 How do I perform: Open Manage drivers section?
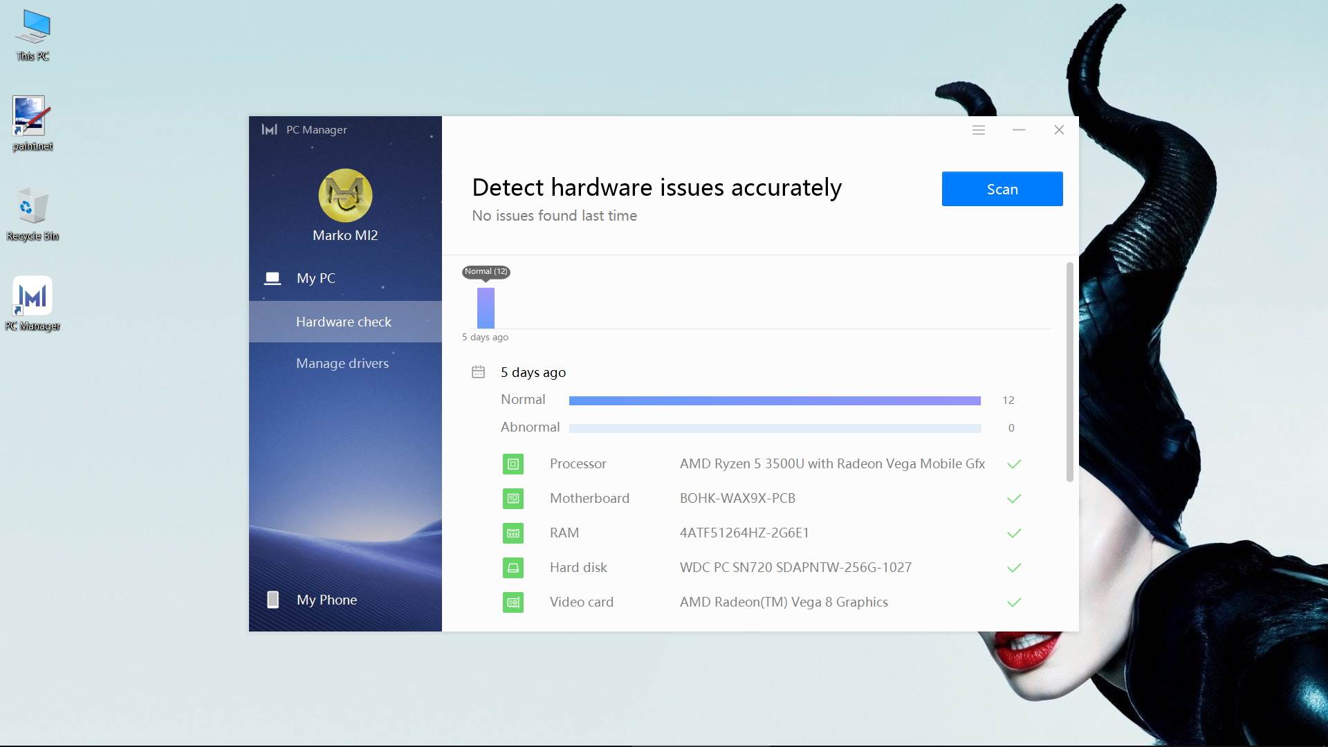click(x=342, y=363)
